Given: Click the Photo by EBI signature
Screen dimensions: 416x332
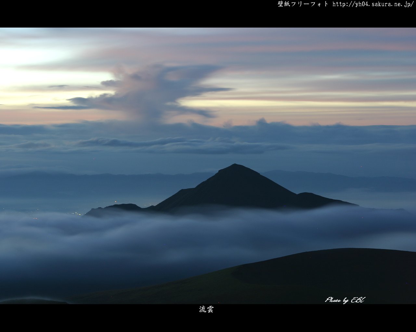Looking at the screenshot, I should [345, 300].
